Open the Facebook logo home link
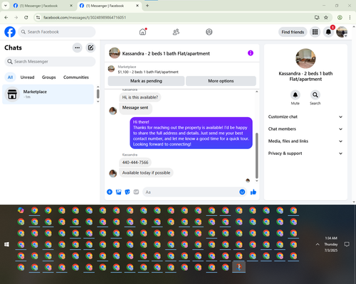 (x=10, y=32)
